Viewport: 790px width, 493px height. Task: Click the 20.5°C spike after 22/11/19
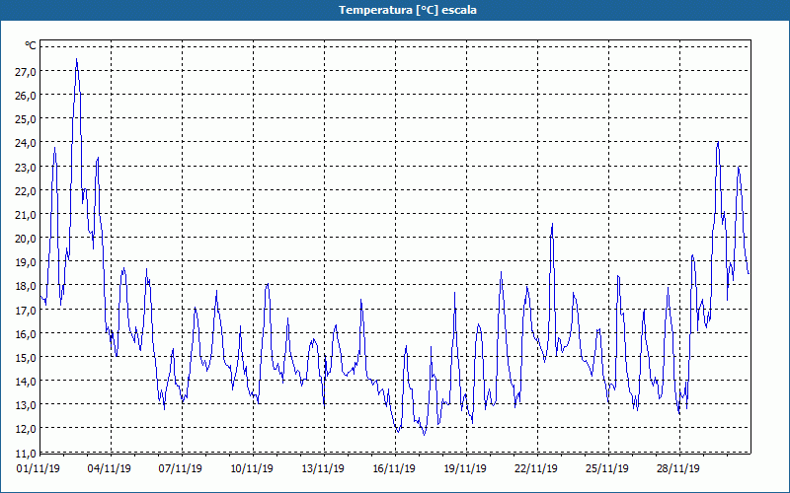[x=552, y=225]
